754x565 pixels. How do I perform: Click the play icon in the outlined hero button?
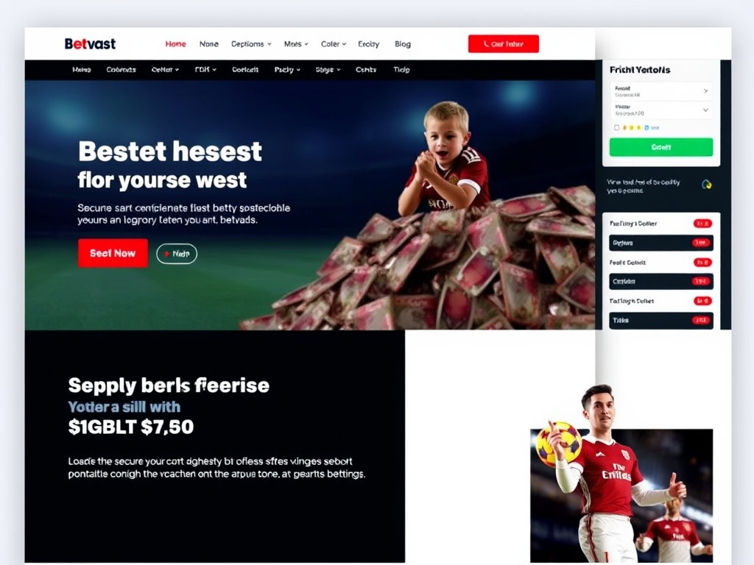click(x=167, y=254)
